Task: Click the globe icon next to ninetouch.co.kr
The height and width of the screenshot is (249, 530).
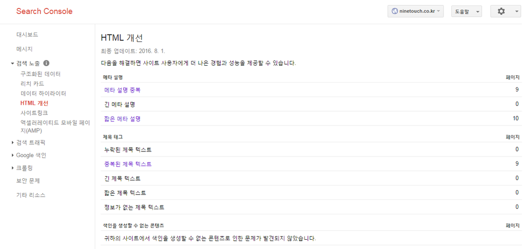Action: [x=394, y=11]
